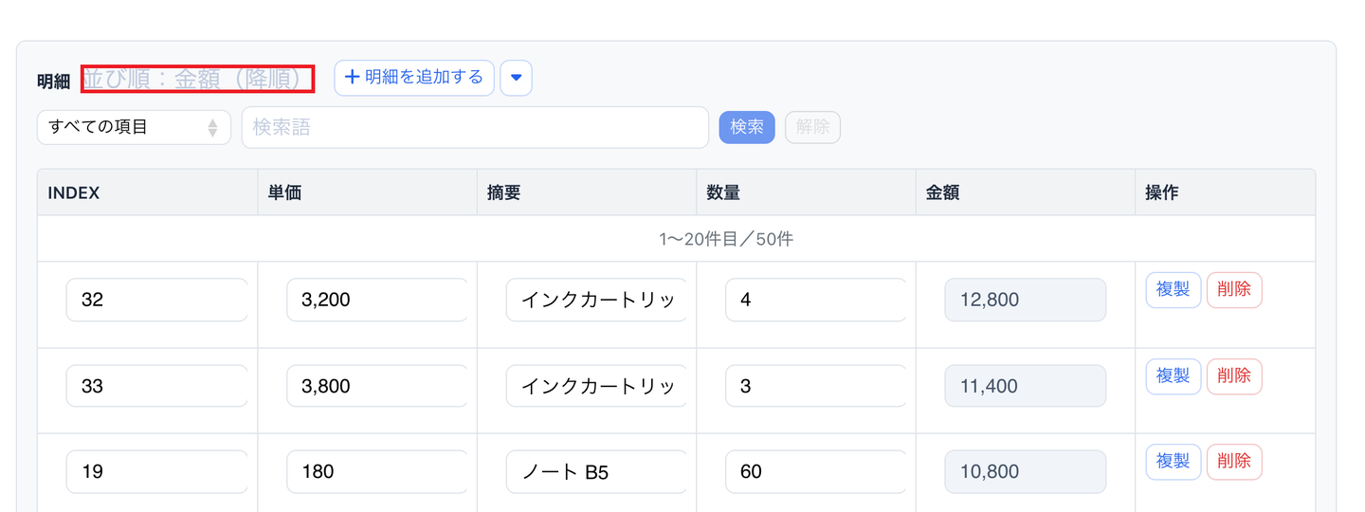This screenshot has width=1365, height=512.
Task: Click the 金額 field showing 12,800
Action: (x=1026, y=300)
